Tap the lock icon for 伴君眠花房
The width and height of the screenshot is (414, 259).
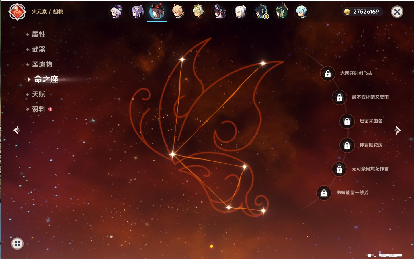pos(347,145)
